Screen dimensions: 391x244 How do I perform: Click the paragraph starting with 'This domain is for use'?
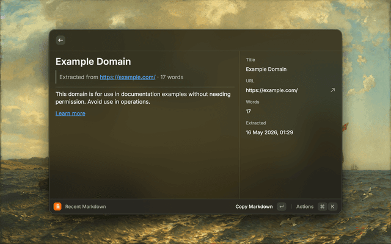pos(143,98)
